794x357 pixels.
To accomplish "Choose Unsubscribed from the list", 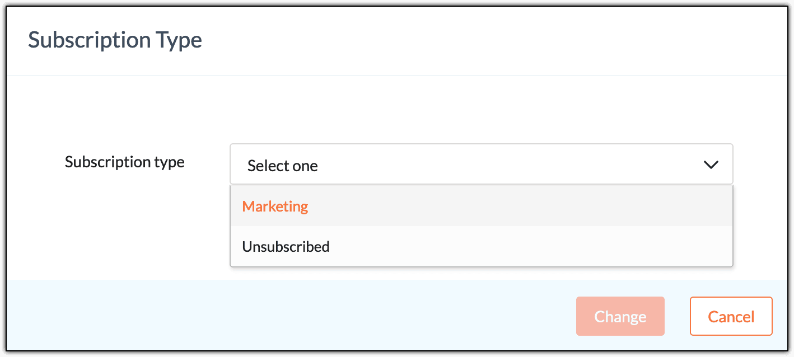I will coord(286,247).
